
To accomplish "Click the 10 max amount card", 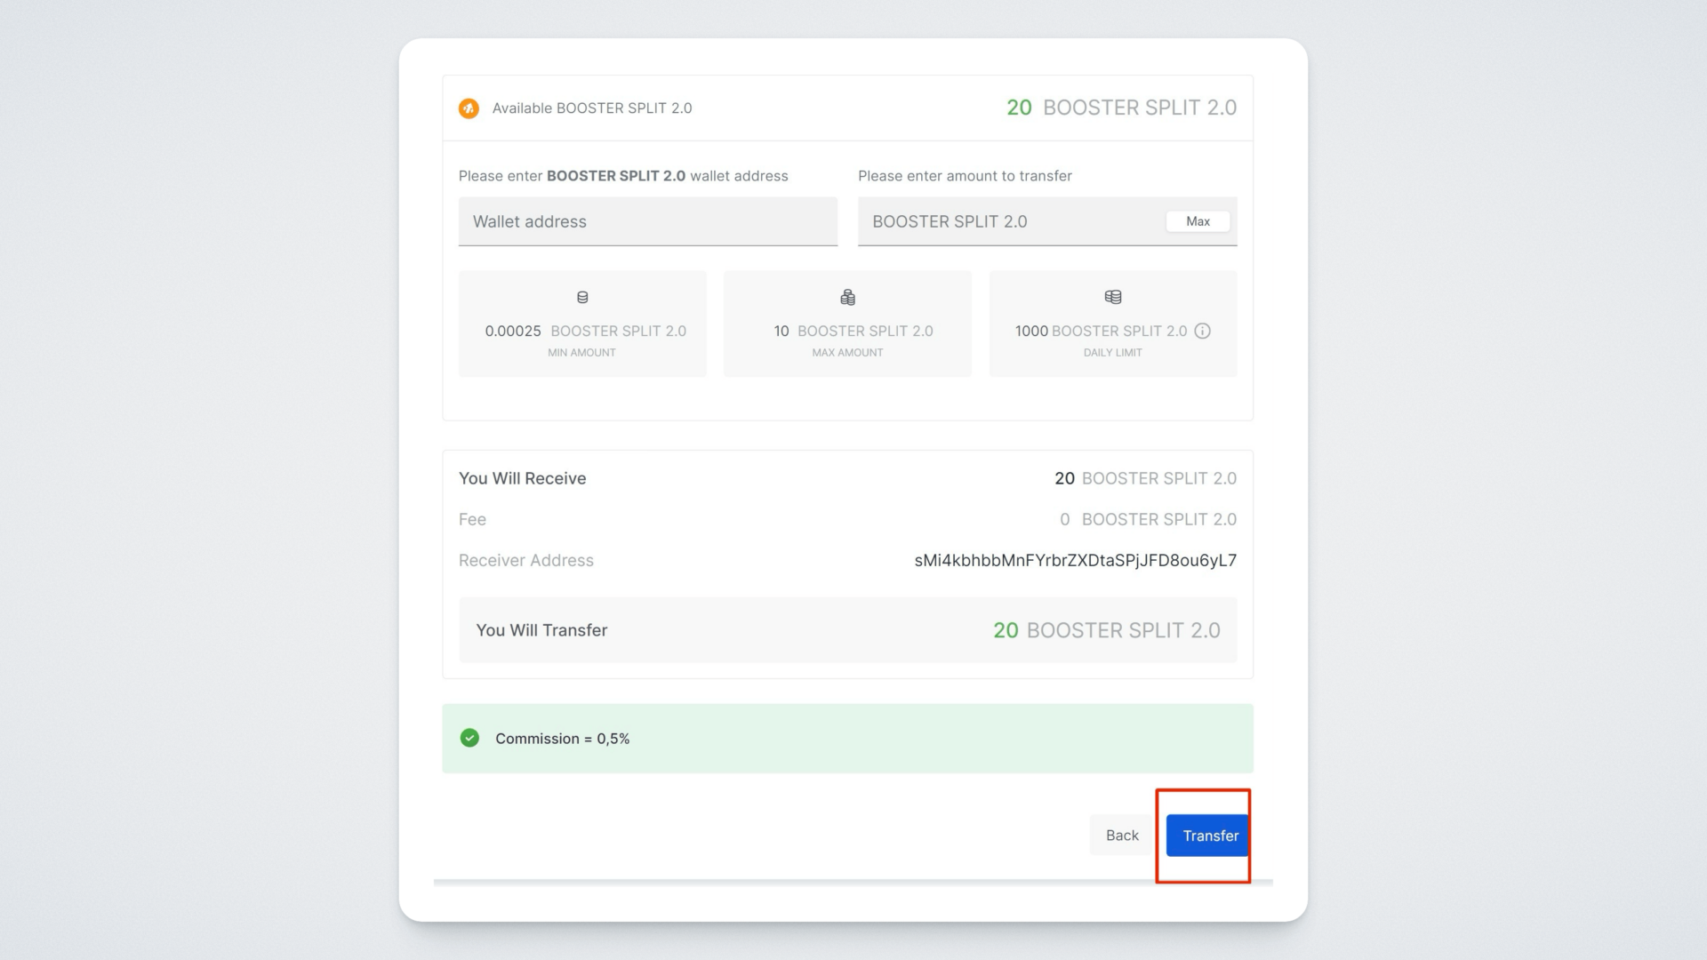I will 847,324.
